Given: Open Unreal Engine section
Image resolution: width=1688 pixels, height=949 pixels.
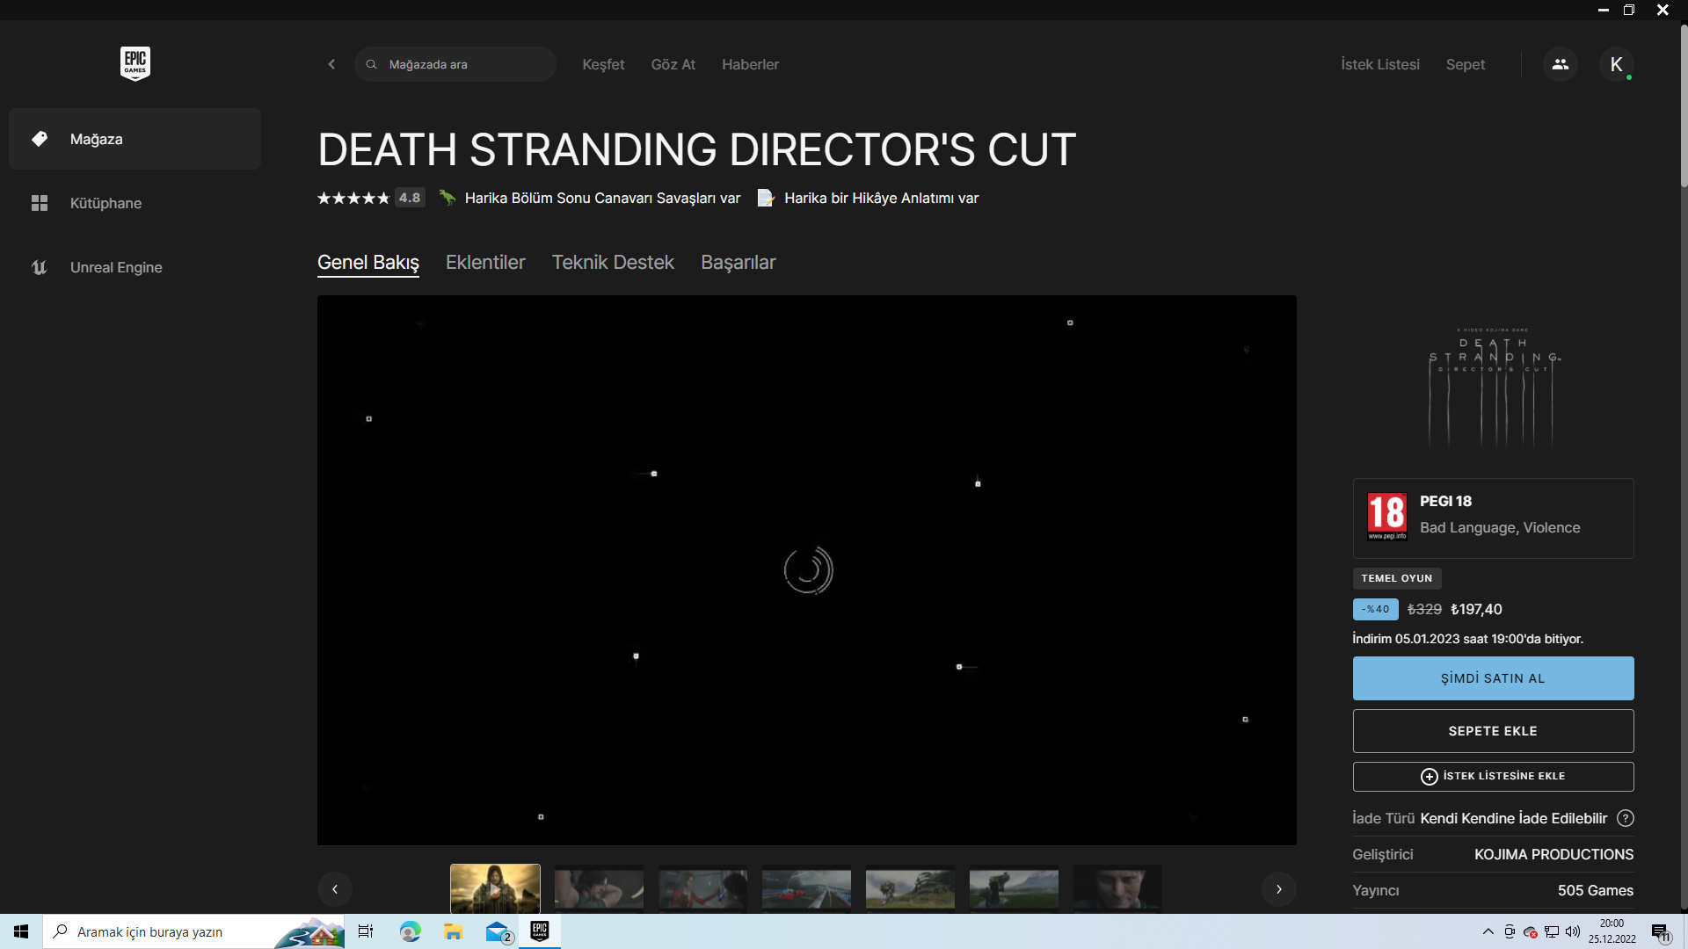Looking at the screenshot, I should point(135,267).
